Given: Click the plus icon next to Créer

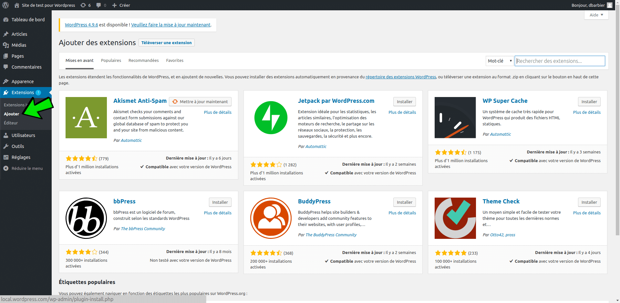Looking at the screenshot, I should coord(114,5).
